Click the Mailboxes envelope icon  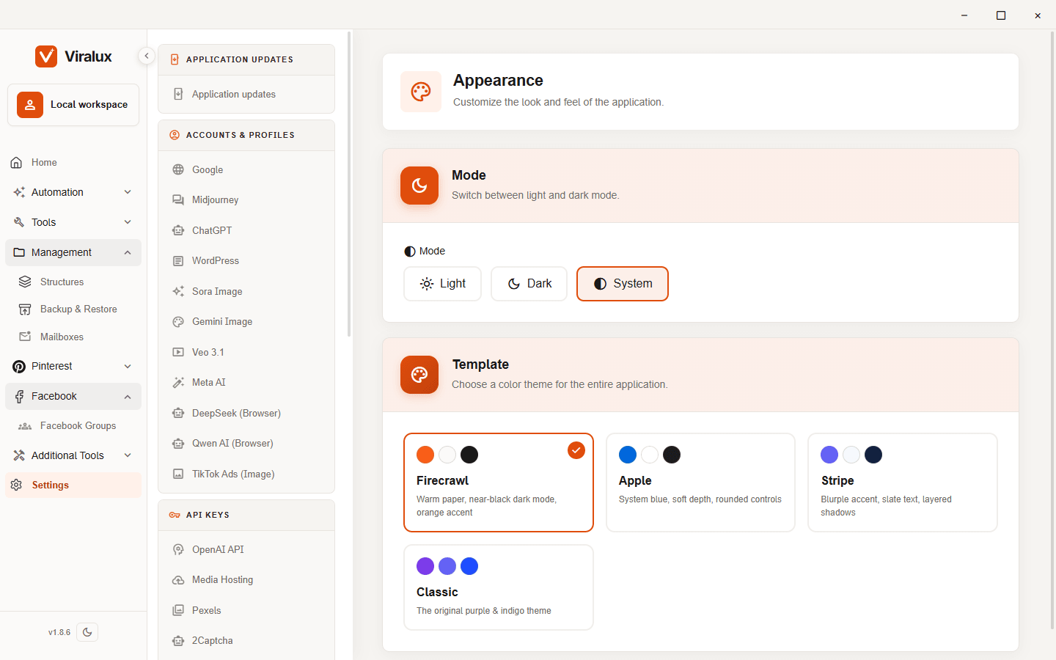(x=25, y=337)
